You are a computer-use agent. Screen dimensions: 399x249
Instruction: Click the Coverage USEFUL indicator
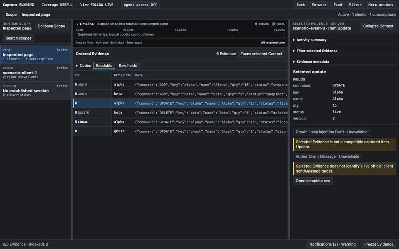click(x=57, y=5)
